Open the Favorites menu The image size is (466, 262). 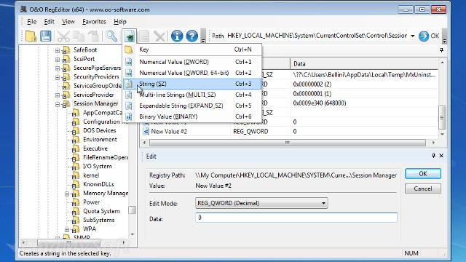[94, 22]
